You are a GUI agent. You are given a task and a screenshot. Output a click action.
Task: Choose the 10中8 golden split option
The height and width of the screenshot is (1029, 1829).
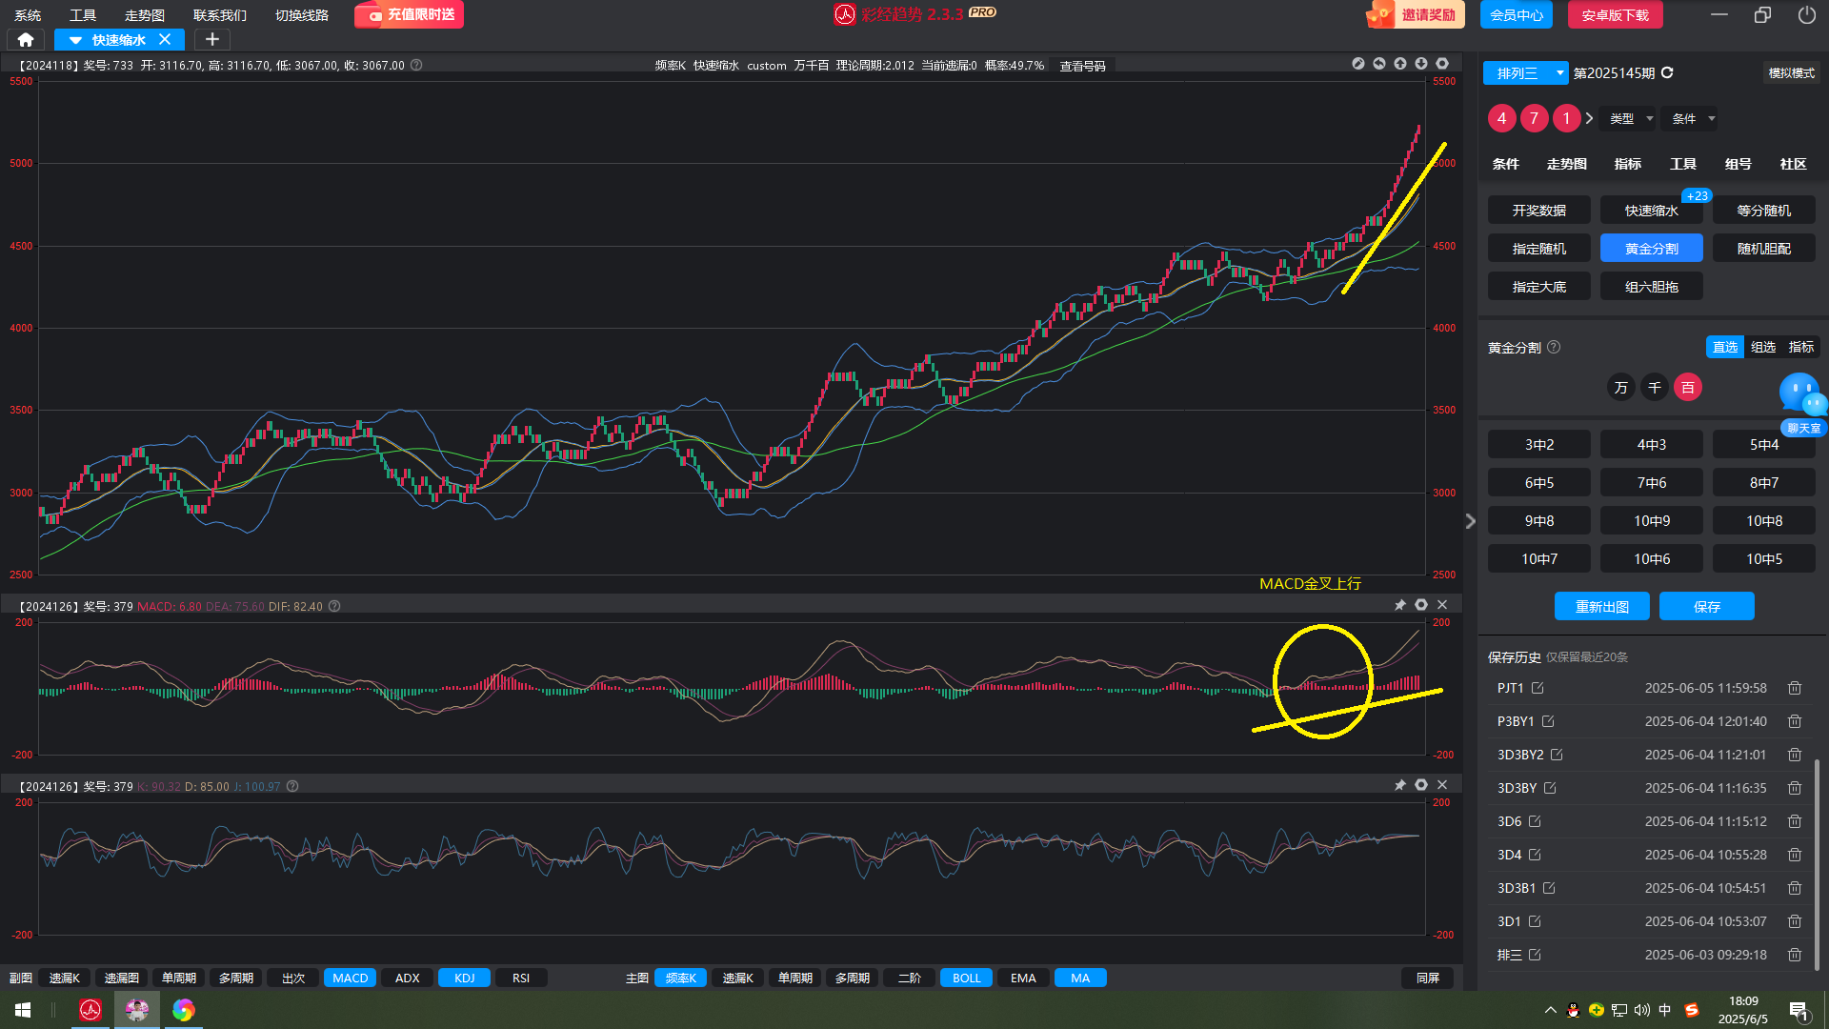(1764, 520)
